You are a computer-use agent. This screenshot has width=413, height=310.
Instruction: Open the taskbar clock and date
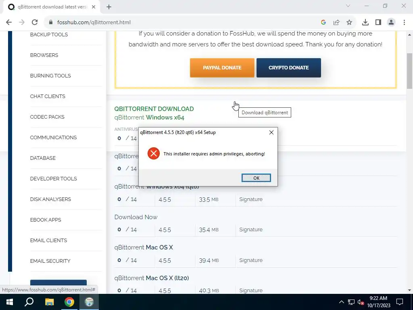point(378,302)
